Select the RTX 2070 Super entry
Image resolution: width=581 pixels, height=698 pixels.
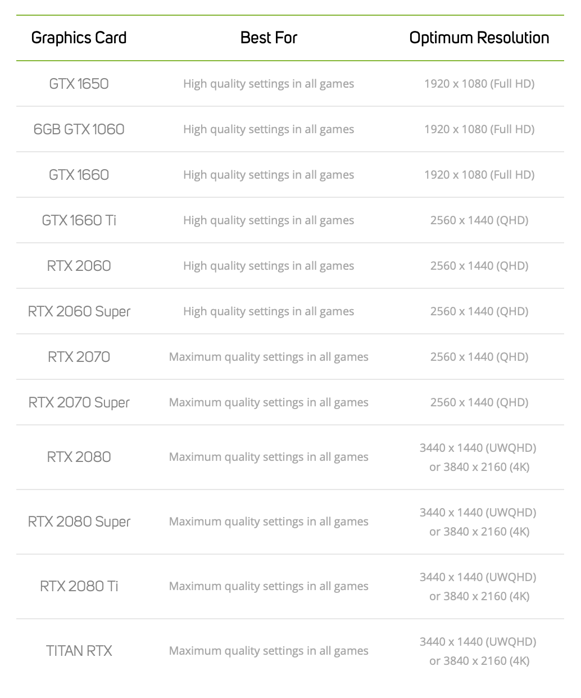click(x=79, y=402)
